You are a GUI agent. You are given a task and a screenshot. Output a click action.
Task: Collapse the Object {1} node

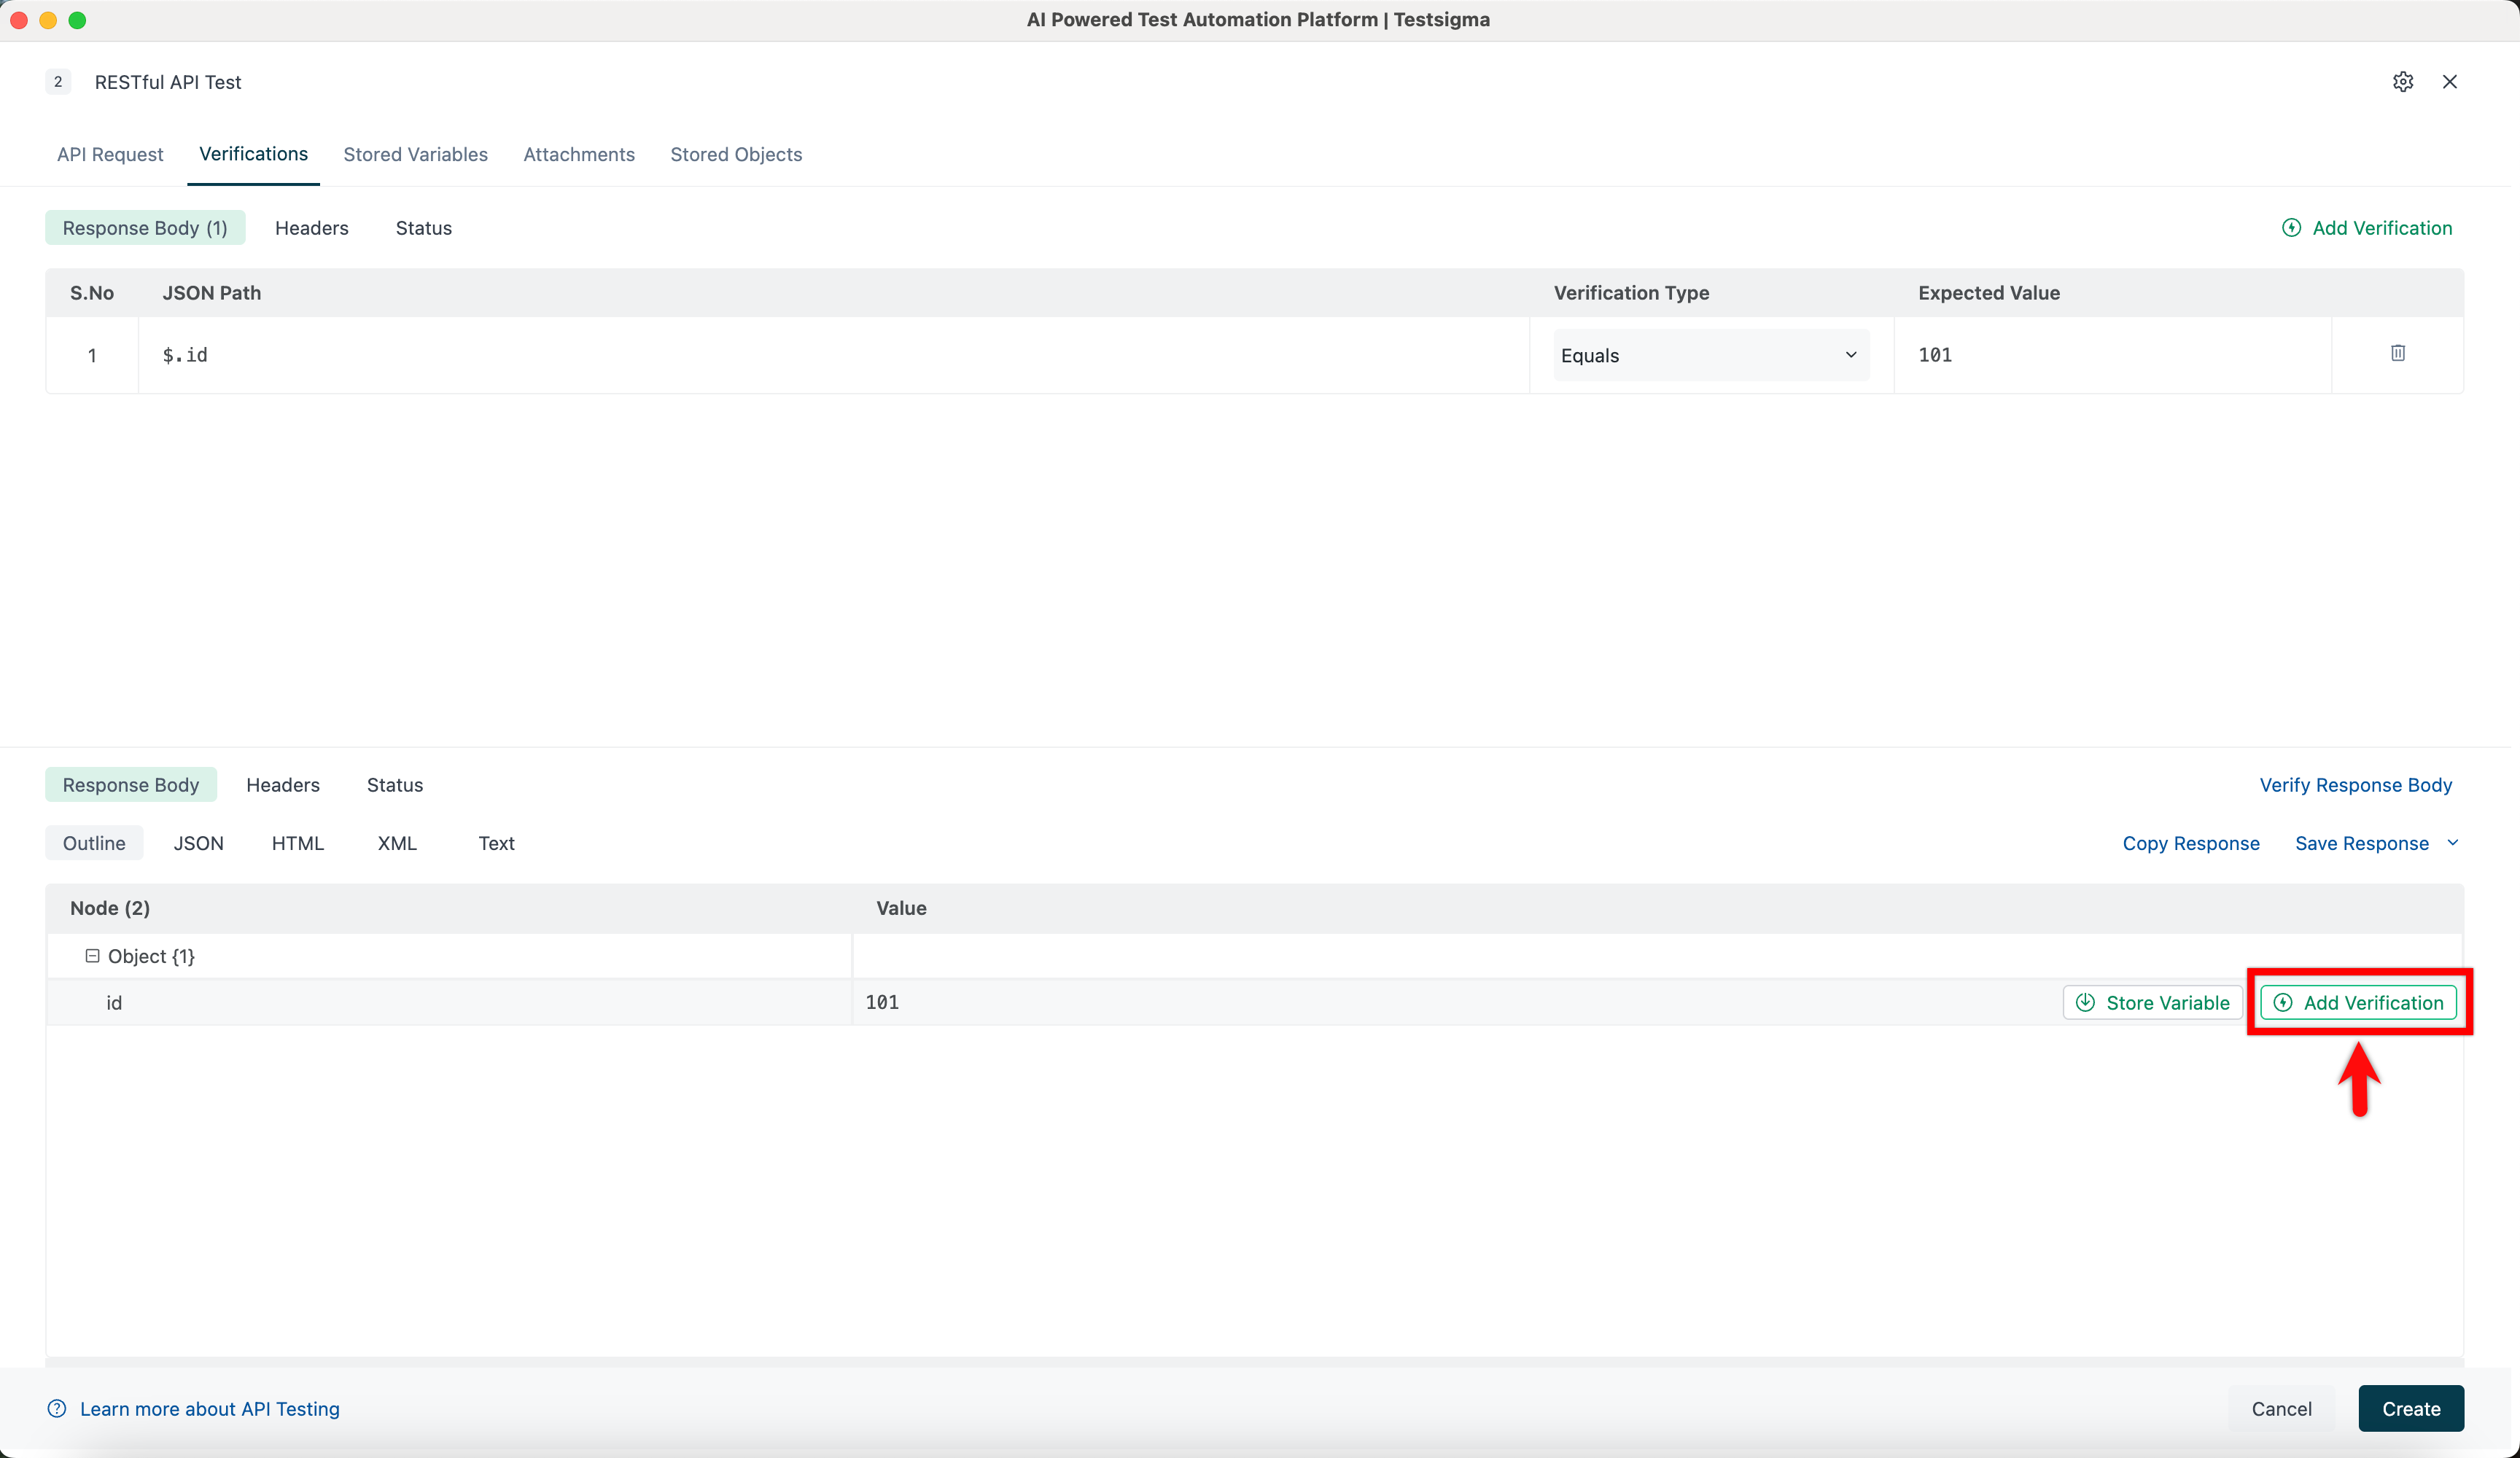(92, 956)
